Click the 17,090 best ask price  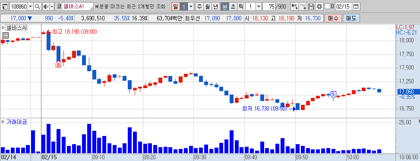(x=212, y=18)
